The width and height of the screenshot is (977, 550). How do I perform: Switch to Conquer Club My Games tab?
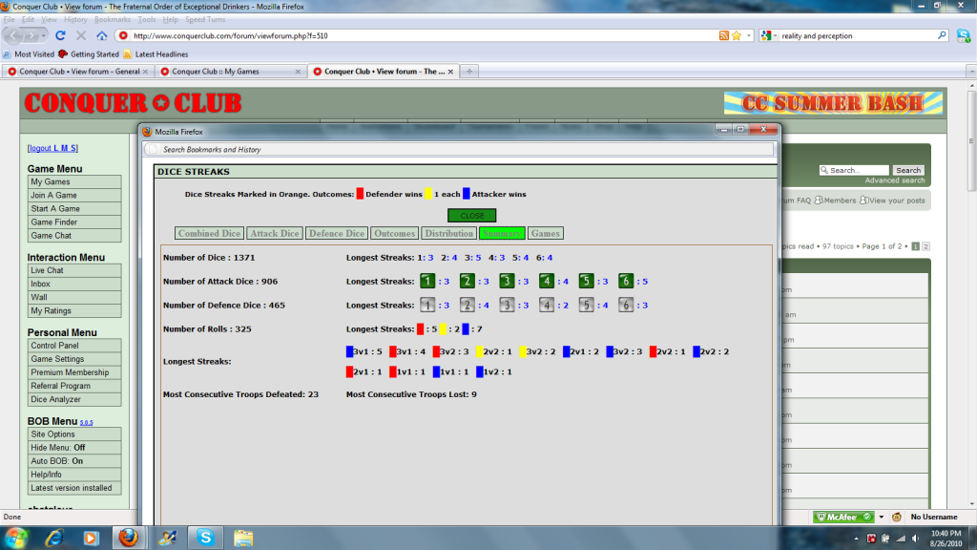[230, 71]
